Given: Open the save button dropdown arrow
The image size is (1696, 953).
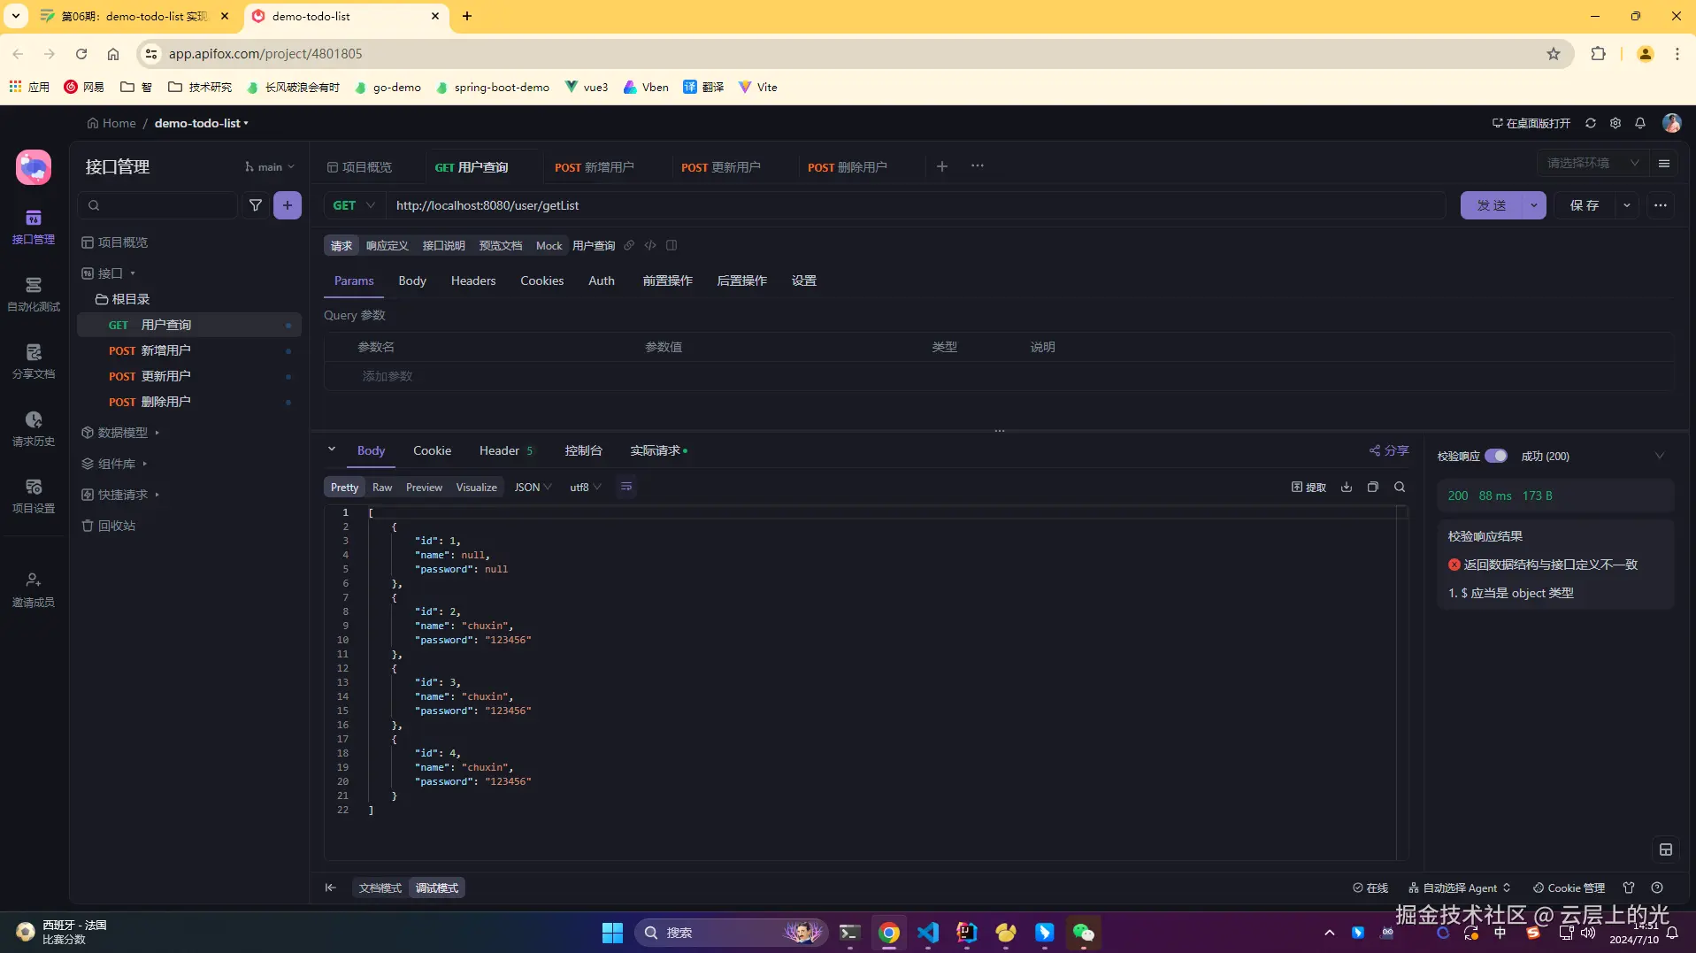Looking at the screenshot, I should [x=1626, y=205].
